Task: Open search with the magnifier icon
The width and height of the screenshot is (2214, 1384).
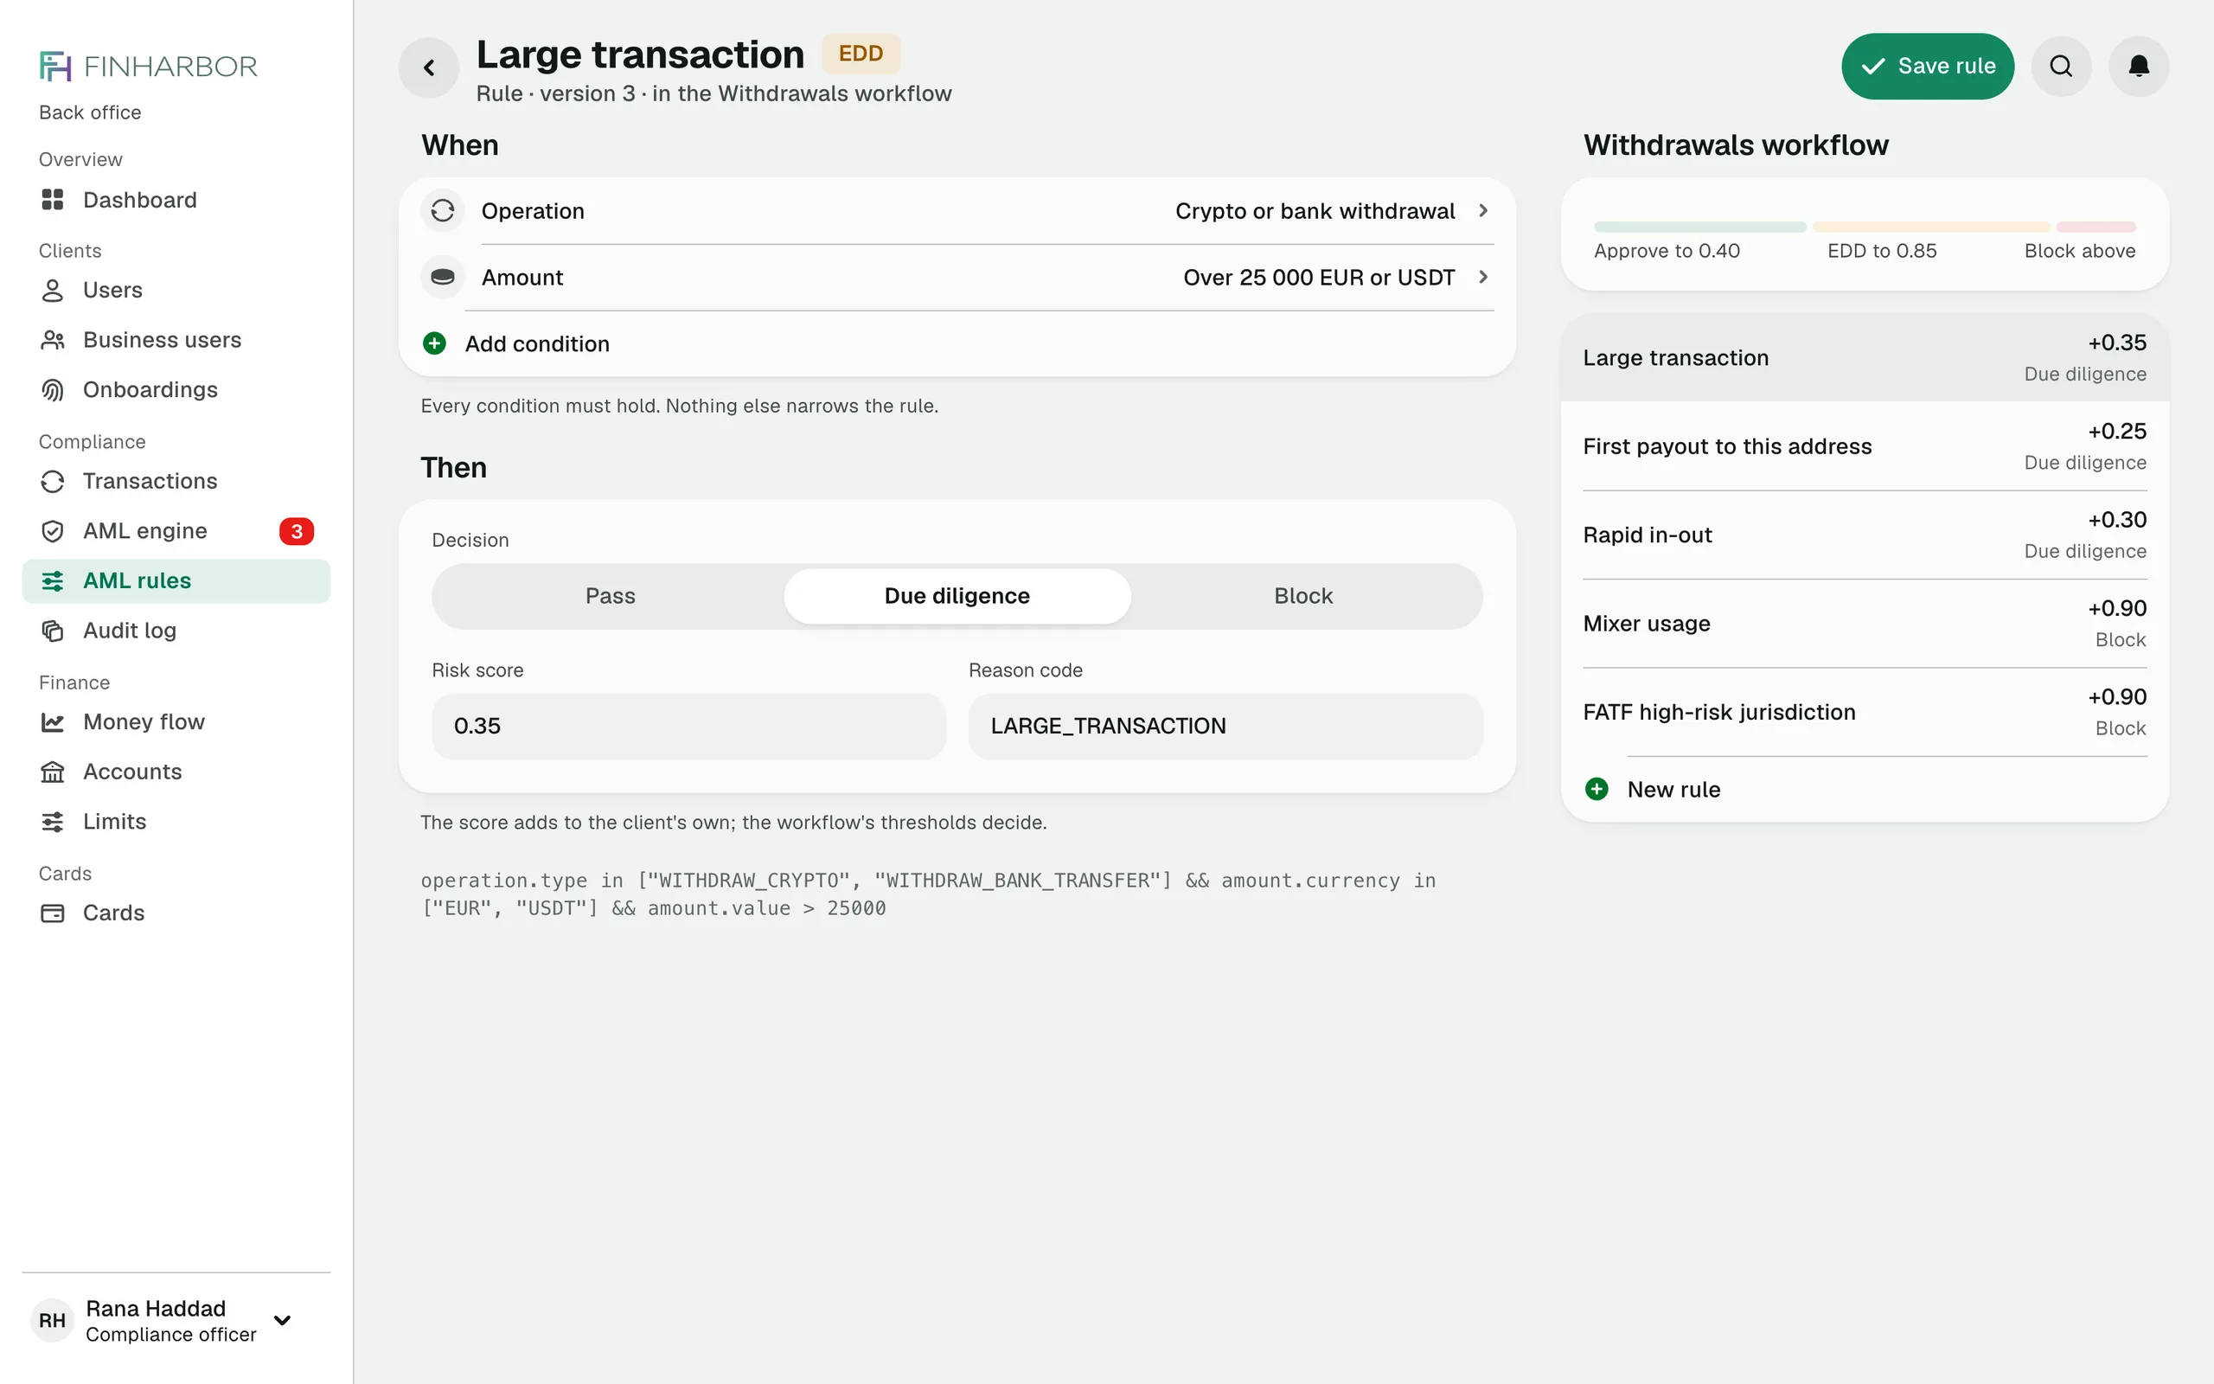Action: pyautogui.click(x=2060, y=66)
